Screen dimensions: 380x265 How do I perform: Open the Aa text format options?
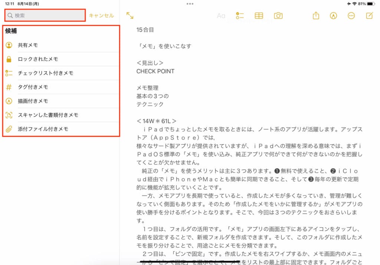click(x=221, y=16)
